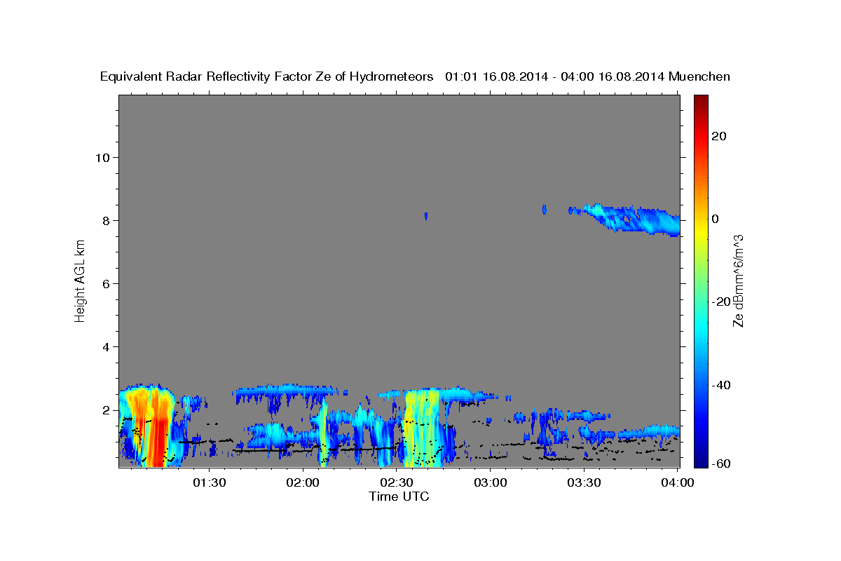The image size is (841, 561).
Task: Click the colorbar tick value "20"
Action: click(x=719, y=136)
